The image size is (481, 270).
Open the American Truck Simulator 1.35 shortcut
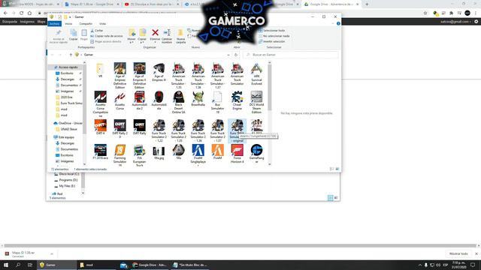179,75
